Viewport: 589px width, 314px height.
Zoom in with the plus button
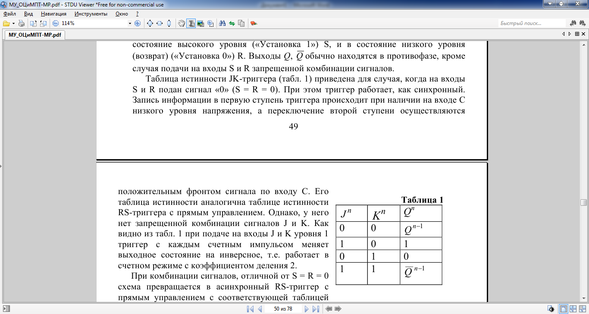click(138, 23)
